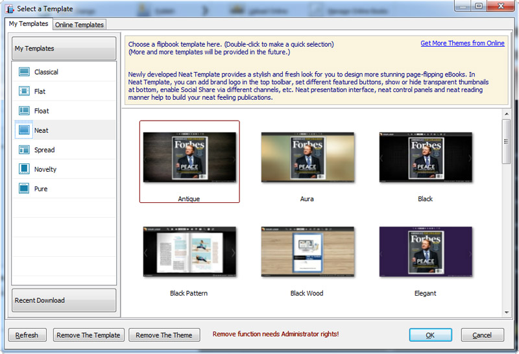Viewport: 519px width, 354px height.
Task: Choose the Flat template icon
Action: 25,91
